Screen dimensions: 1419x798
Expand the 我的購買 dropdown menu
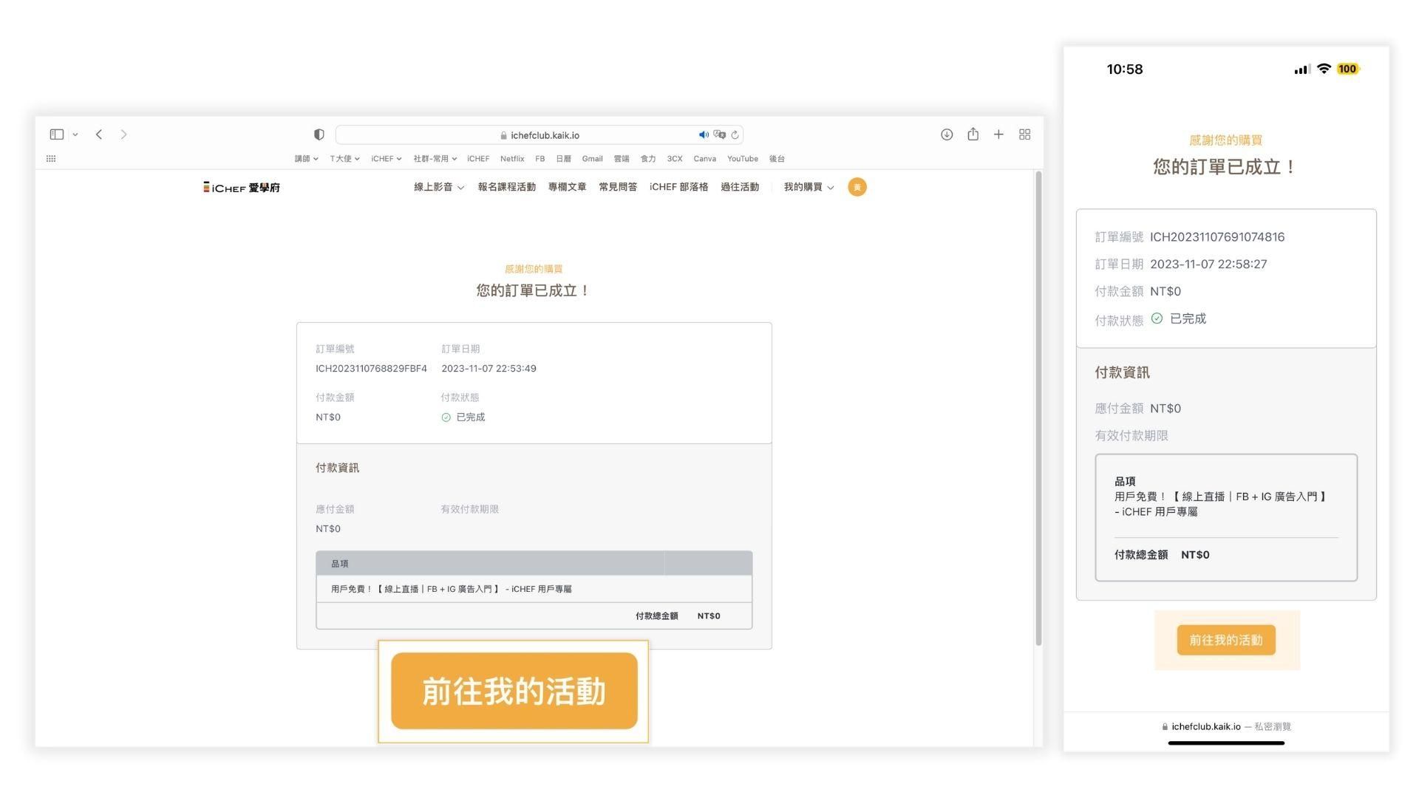point(809,188)
